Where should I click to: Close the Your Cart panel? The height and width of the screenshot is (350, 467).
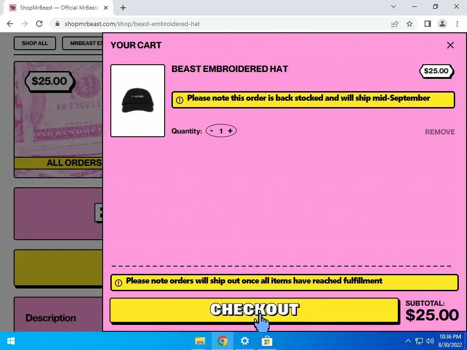coord(450,45)
